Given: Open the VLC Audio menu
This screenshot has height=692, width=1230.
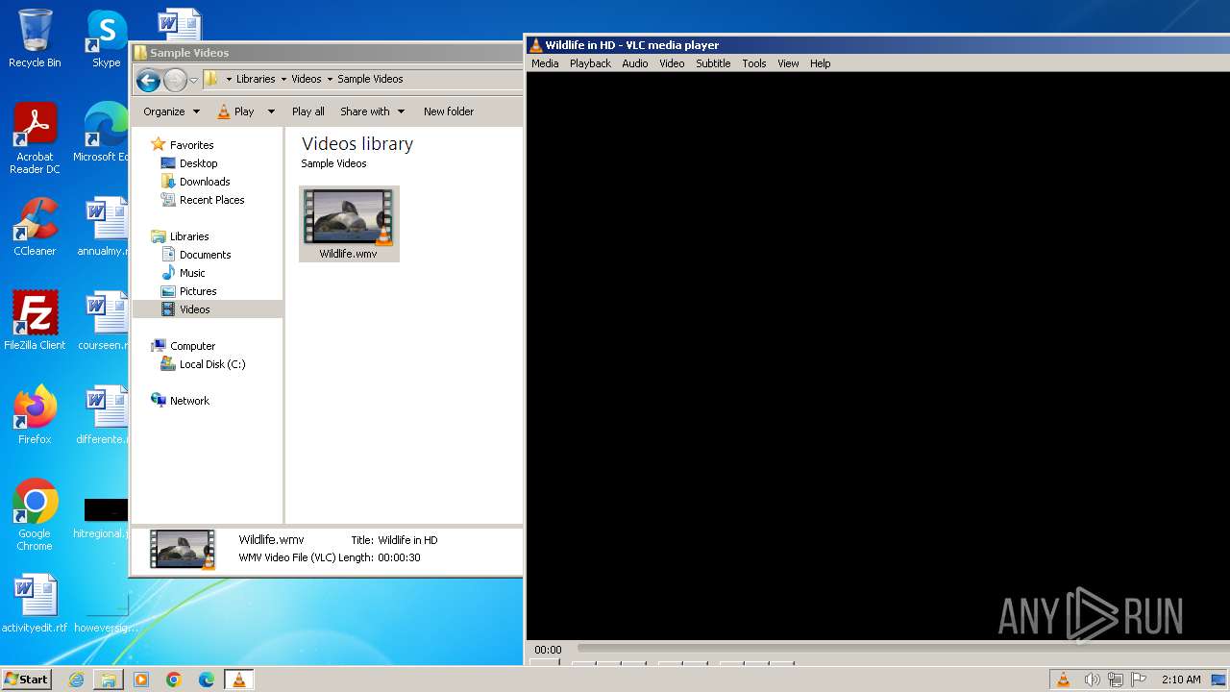Looking at the screenshot, I should 634,63.
